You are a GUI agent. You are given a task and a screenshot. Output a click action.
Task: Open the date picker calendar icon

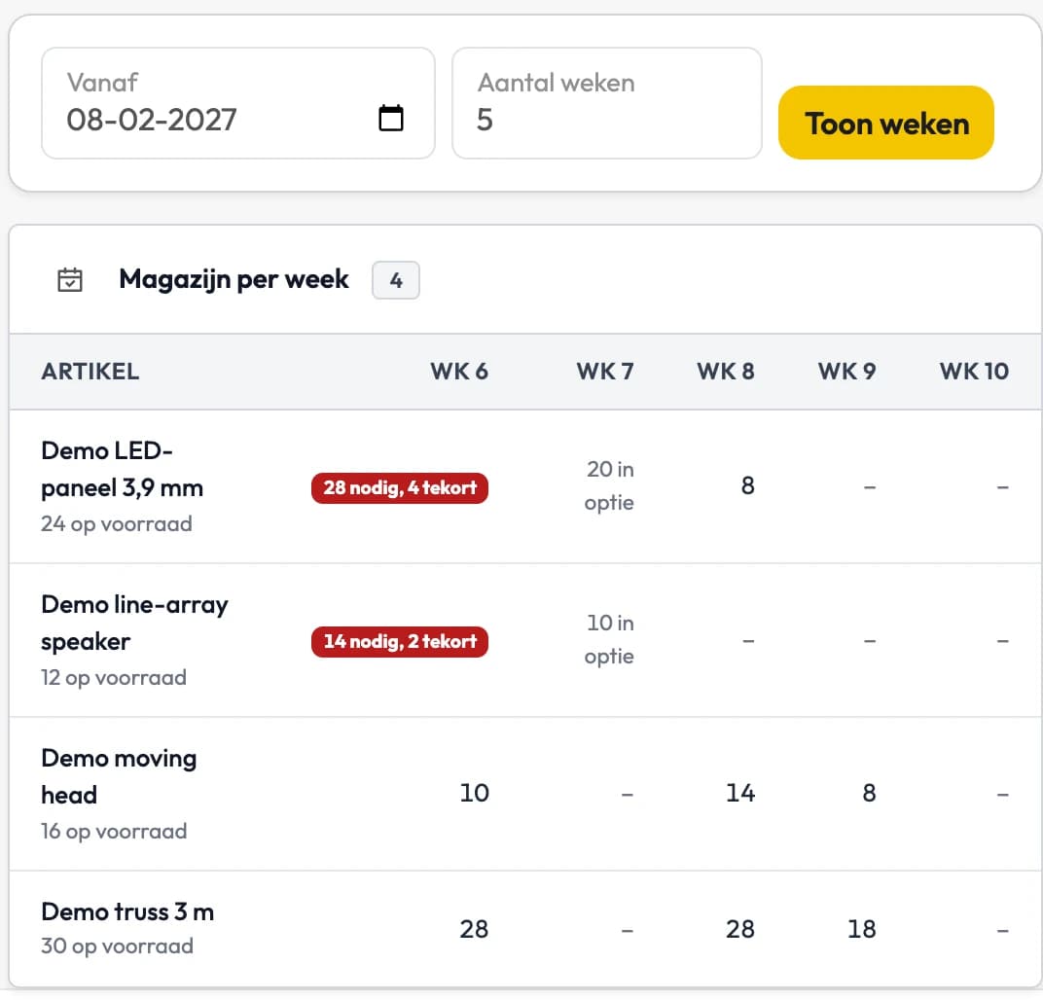390,119
